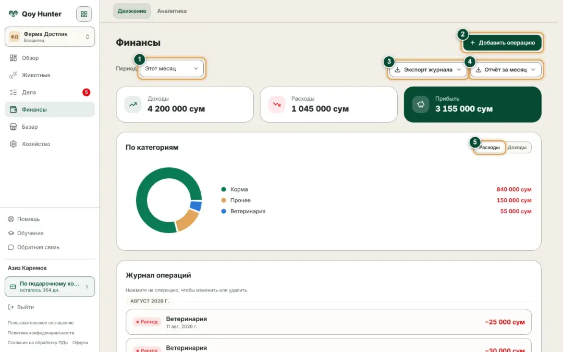Click the Хозяйство gear icon
The width and height of the screenshot is (563, 352).
pos(13,144)
